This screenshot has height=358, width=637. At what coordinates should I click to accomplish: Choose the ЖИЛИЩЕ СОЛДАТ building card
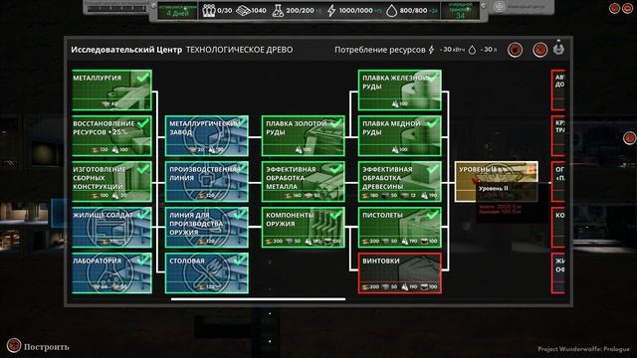111,228
